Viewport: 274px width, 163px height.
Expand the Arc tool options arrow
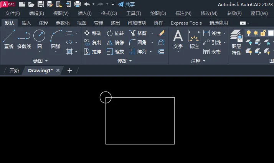[56, 52]
